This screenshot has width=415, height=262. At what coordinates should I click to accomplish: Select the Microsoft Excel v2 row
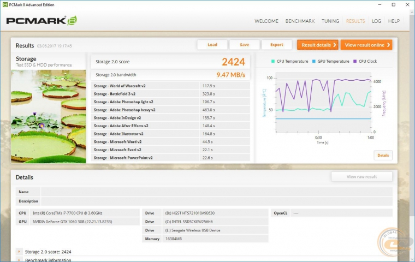(x=170, y=150)
